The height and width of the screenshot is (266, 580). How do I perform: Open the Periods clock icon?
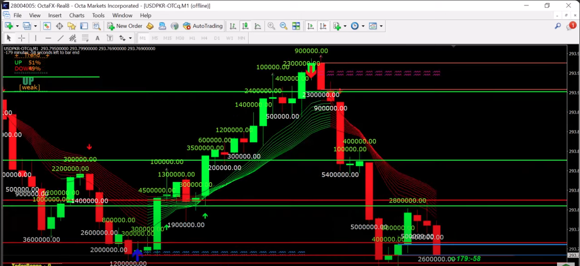click(355, 26)
